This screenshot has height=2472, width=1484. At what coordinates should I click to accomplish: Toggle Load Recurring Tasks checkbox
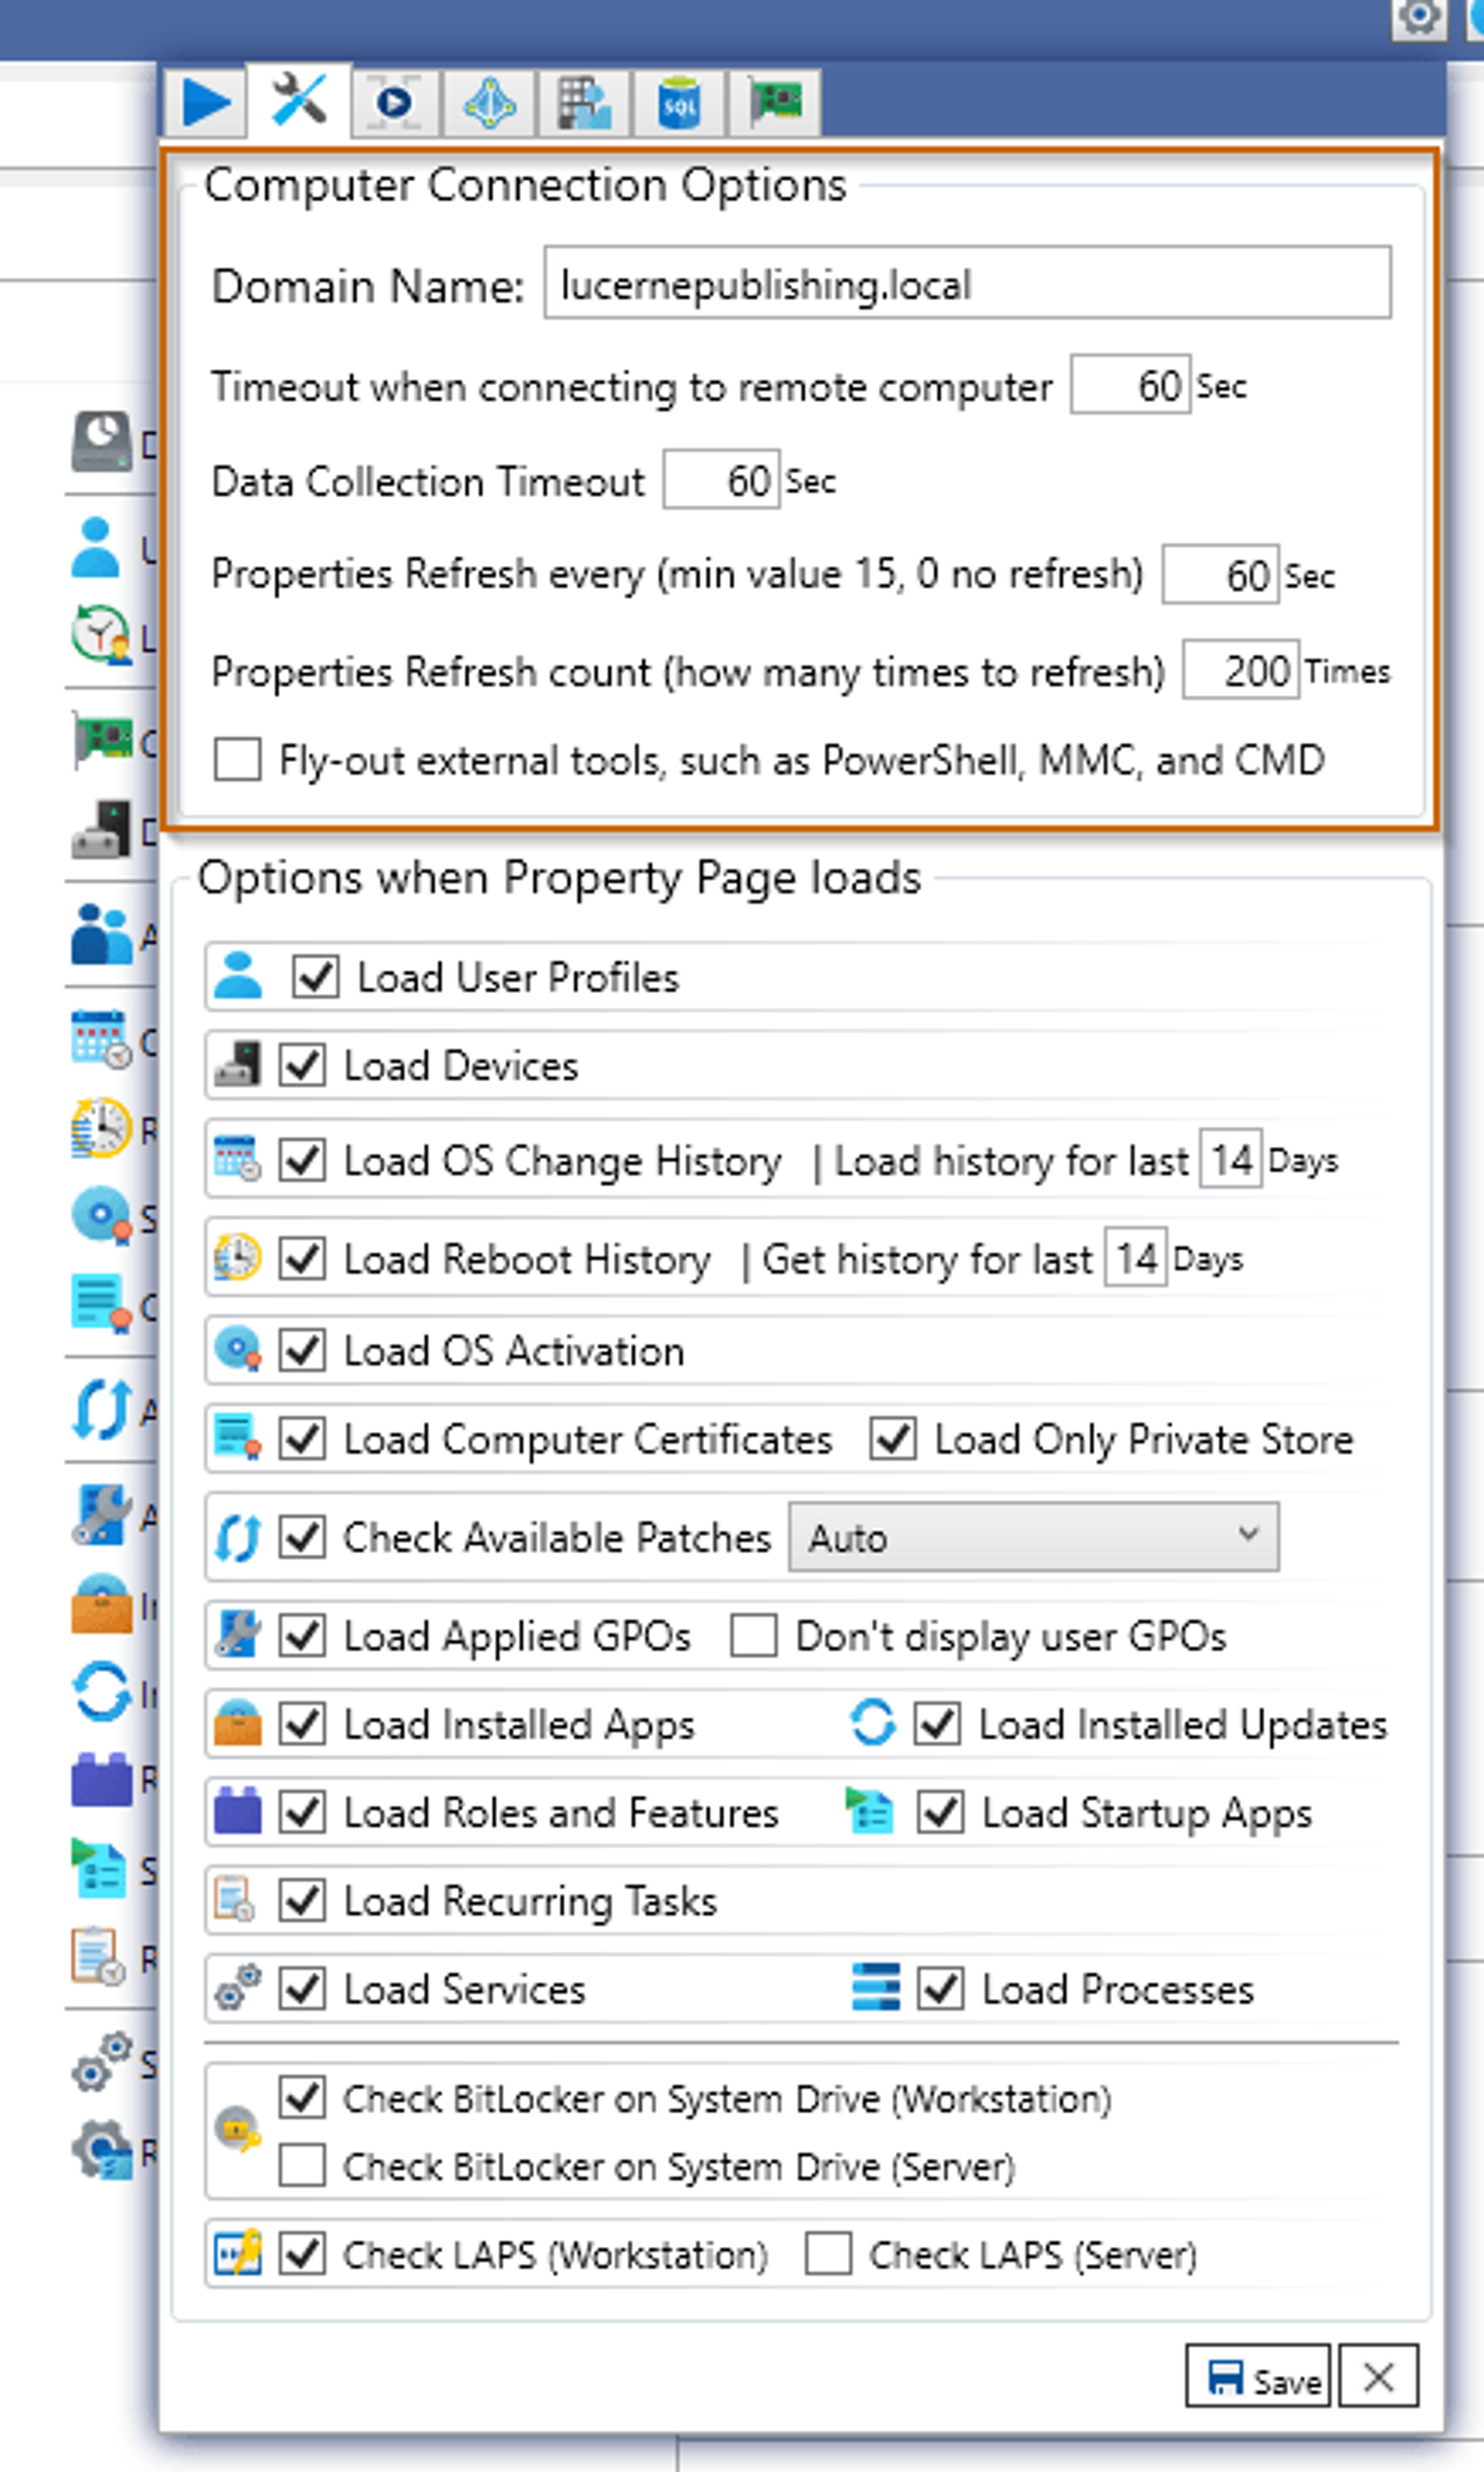[302, 1900]
